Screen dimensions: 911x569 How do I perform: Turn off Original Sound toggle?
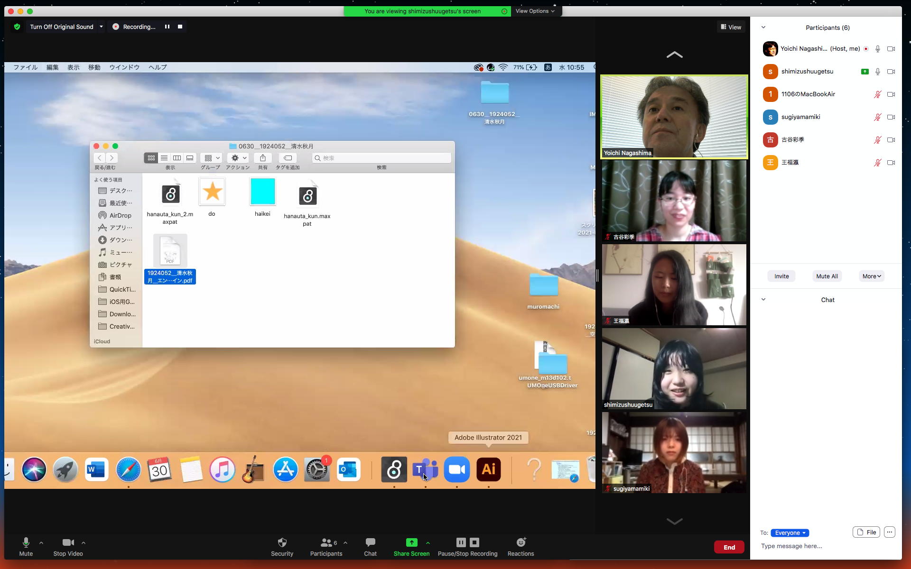(61, 27)
